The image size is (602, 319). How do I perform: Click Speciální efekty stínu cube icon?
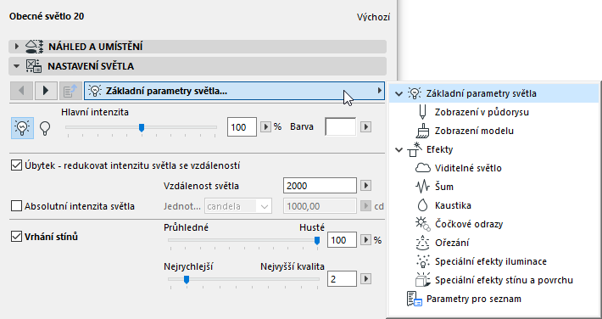pyautogui.click(x=423, y=280)
